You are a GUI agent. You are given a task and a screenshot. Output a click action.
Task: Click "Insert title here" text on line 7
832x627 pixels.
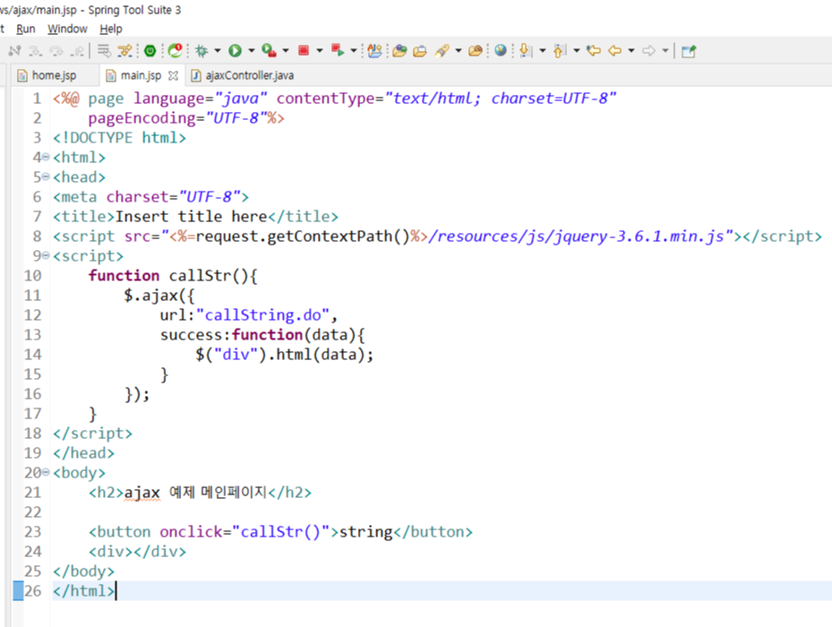191,217
